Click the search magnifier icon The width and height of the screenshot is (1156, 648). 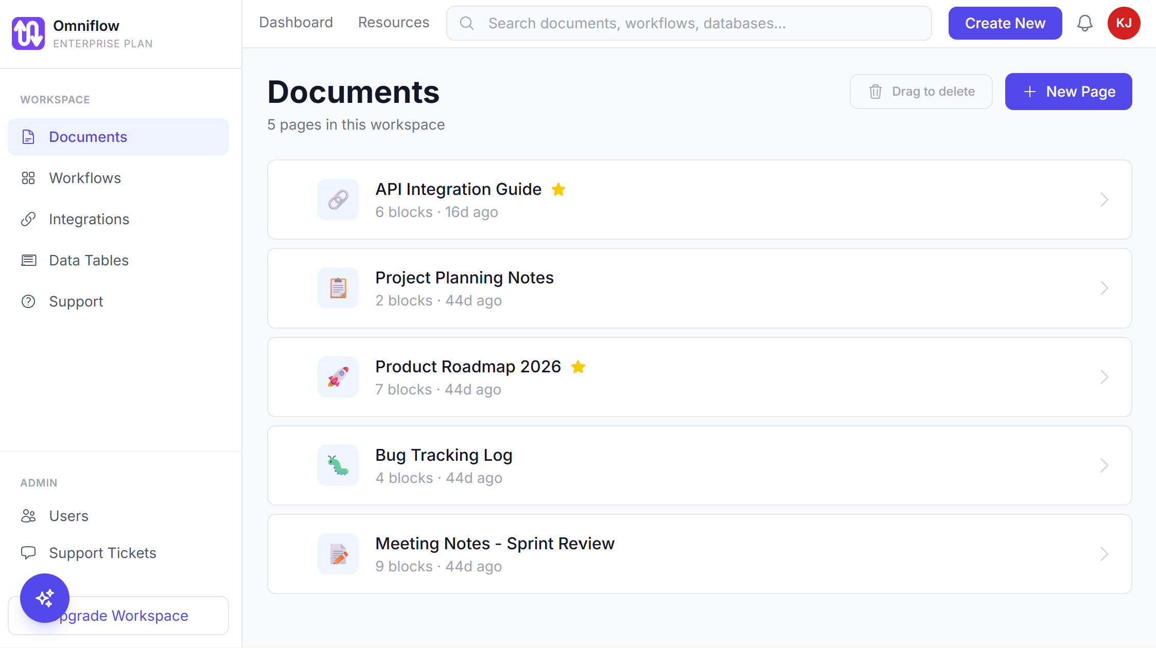[467, 23]
